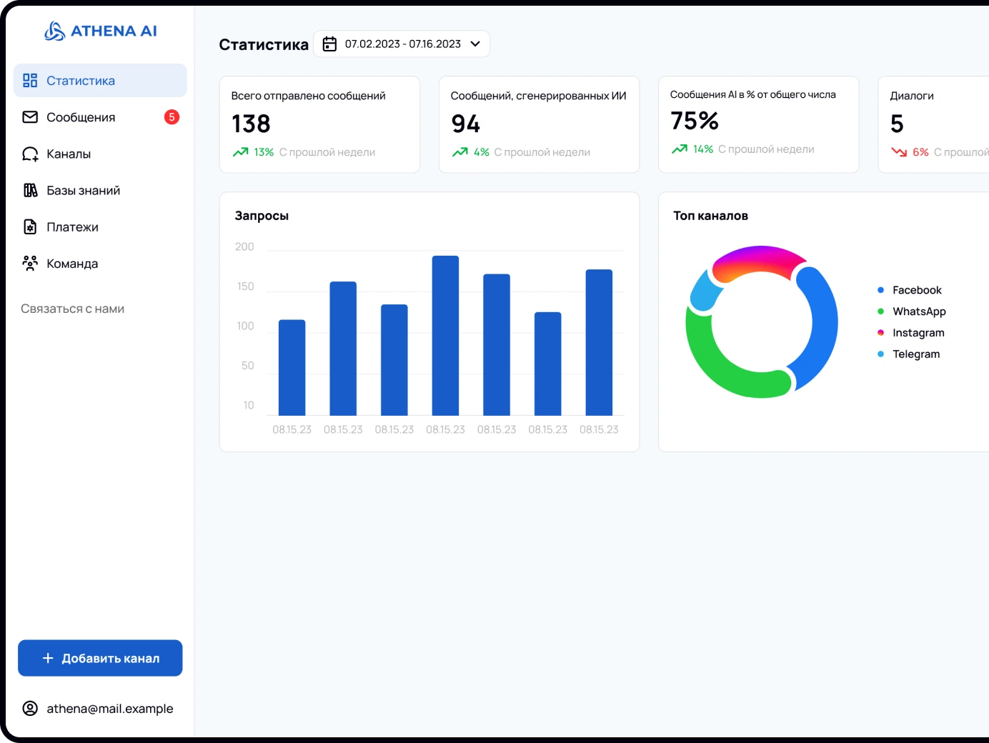The height and width of the screenshot is (743, 989).
Task: Click the calendar icon in the date picker
Action: [329, 44]
